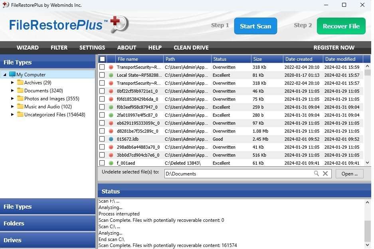Select the Uncategorized Files (154648) tree item
This screenshot has height=249, width=374.
55,115
